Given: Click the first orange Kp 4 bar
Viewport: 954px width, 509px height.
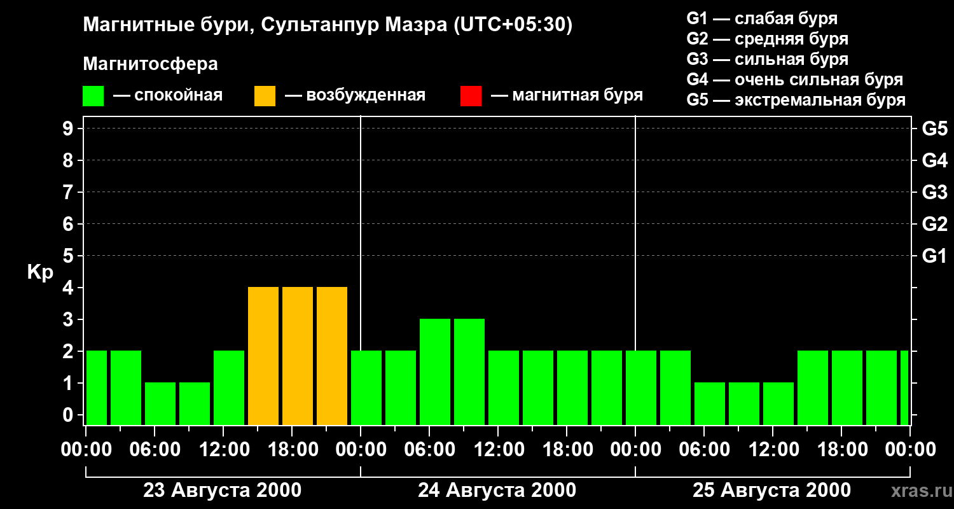Looking at the screenshot, I should (x=263, y=356).
